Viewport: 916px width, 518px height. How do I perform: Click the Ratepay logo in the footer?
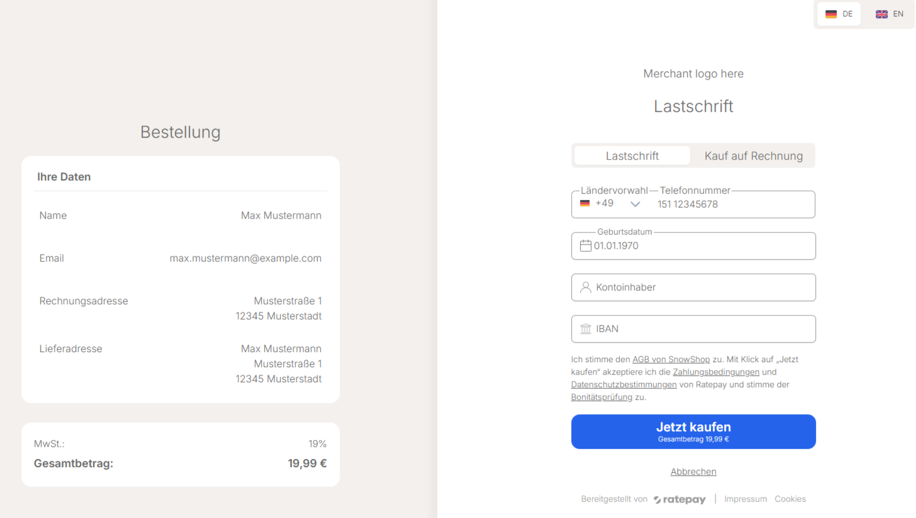tap(679, 499)
